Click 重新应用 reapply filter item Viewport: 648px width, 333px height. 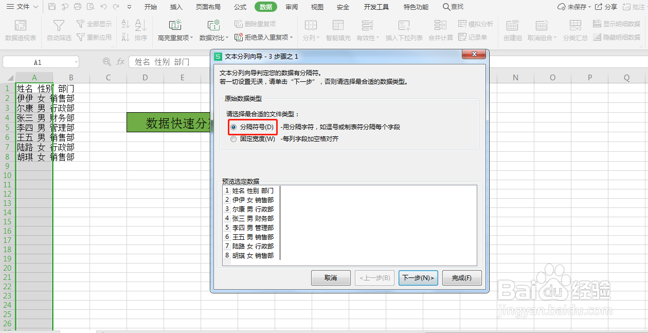[94, 37]
